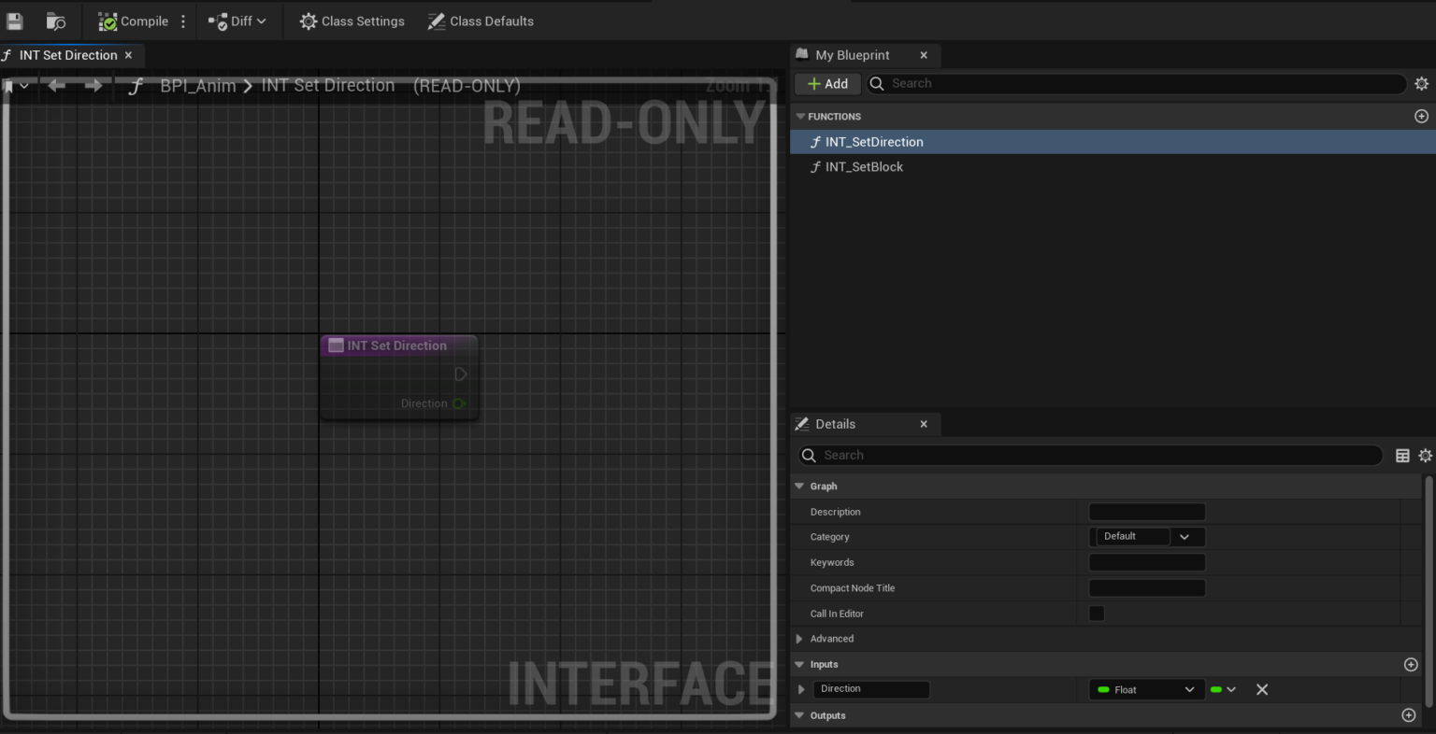The height and width of the screenshot is (734, 1436).
Task: Click the Details view options grid icon
Action: pos(1401,455)
